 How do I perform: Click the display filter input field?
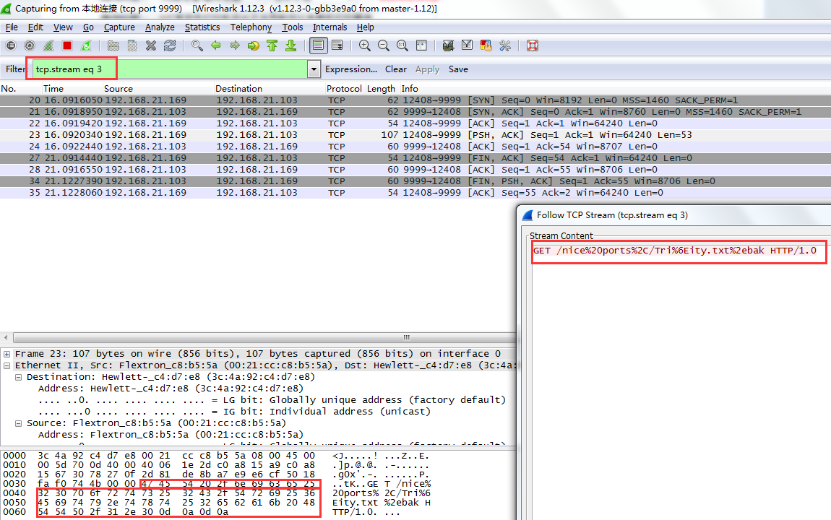click(x=170, y=69)
